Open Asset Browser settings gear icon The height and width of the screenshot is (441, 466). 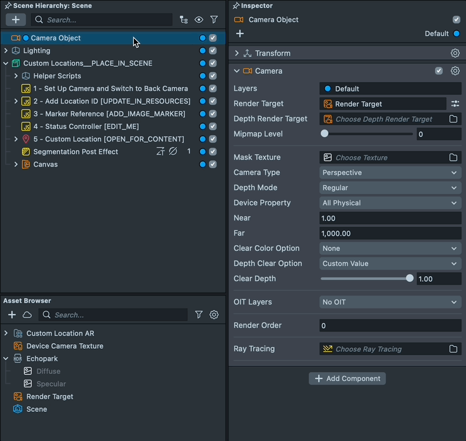214,315
